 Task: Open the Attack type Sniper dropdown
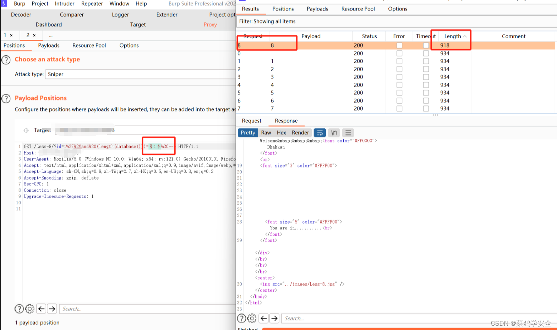[141, 74]
